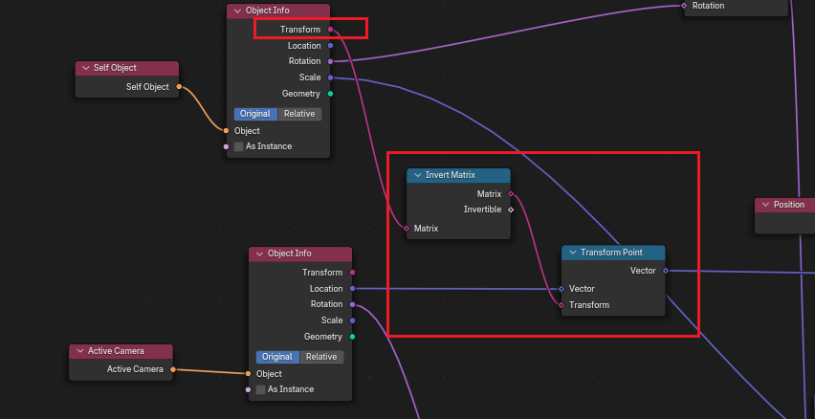Select Relative on lower Object Info node
This screenshot has height=419, width=815.
(321, 357)
